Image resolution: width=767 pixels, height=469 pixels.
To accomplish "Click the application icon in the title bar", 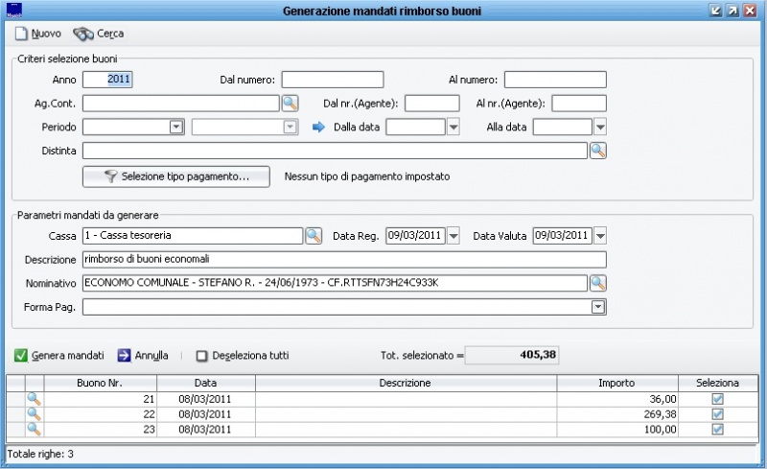I will (14, 11).
